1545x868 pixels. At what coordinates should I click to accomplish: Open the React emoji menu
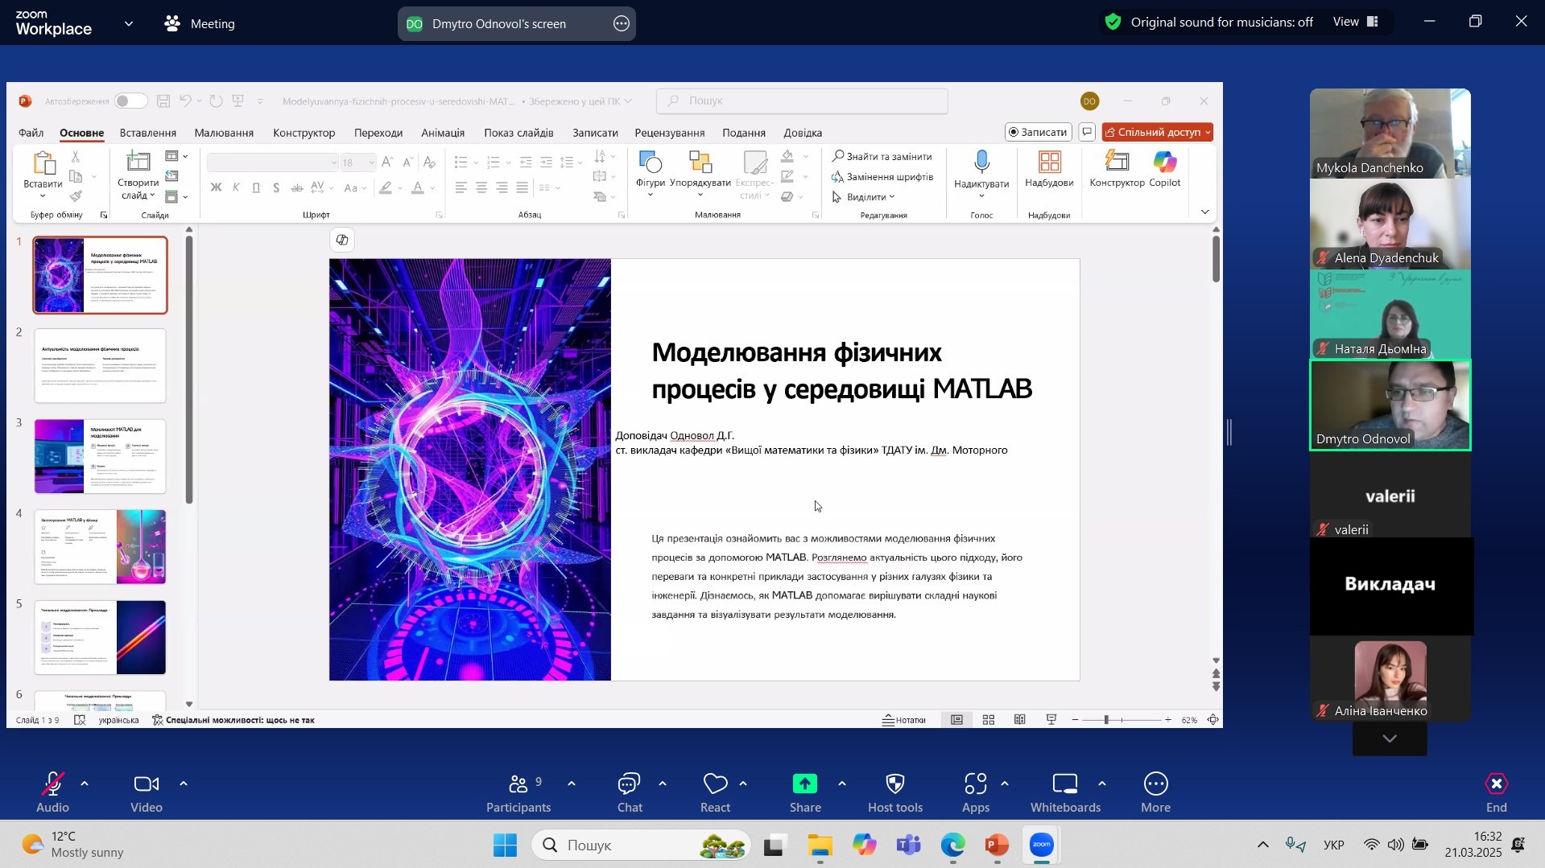(x=714, y=792)
